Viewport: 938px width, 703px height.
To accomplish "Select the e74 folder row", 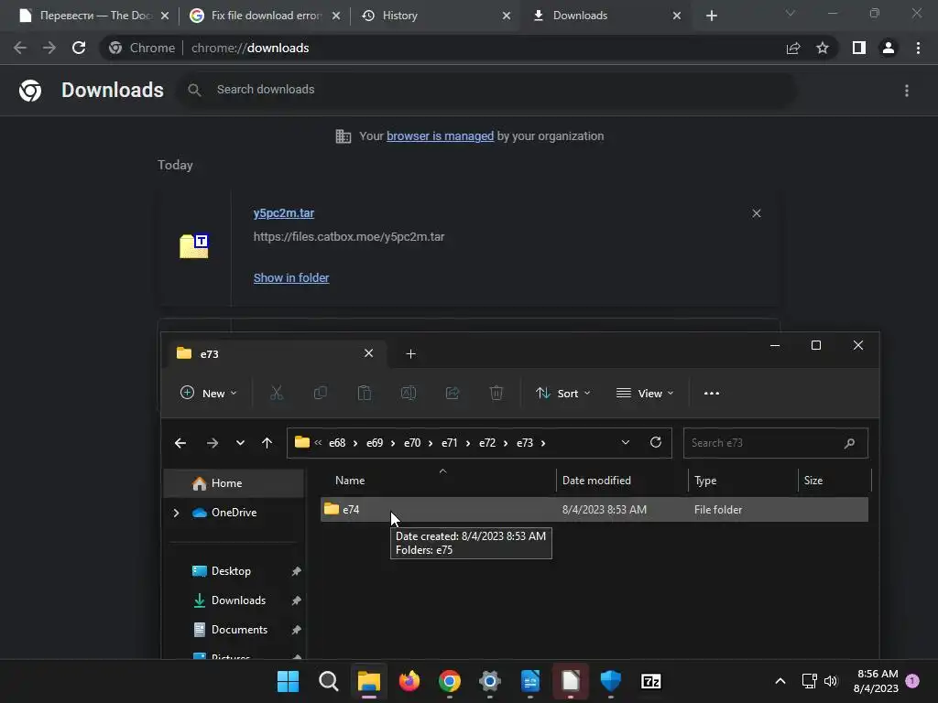I will pyautogui.click(x=594, y=509).
